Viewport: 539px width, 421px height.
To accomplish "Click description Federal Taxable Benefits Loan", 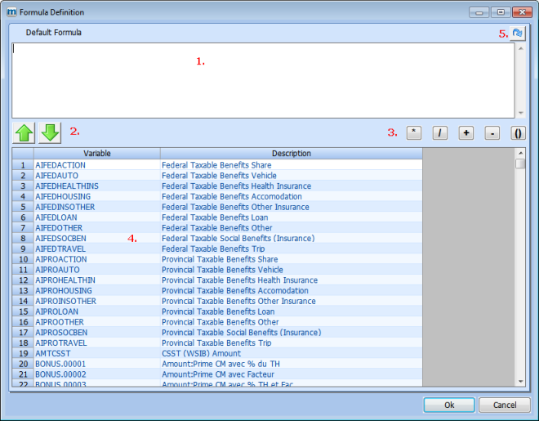I will pos(215,217).
